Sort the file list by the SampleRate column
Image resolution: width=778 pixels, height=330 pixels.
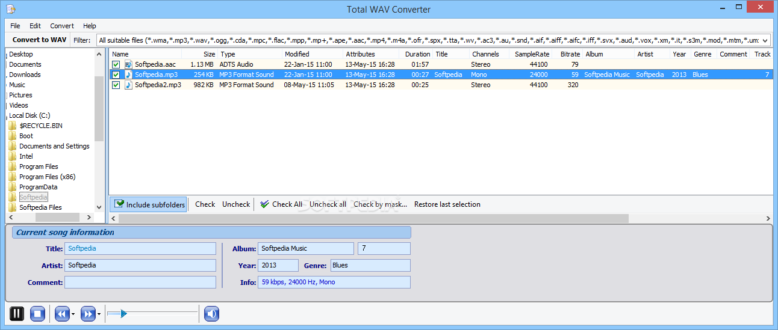531,54
